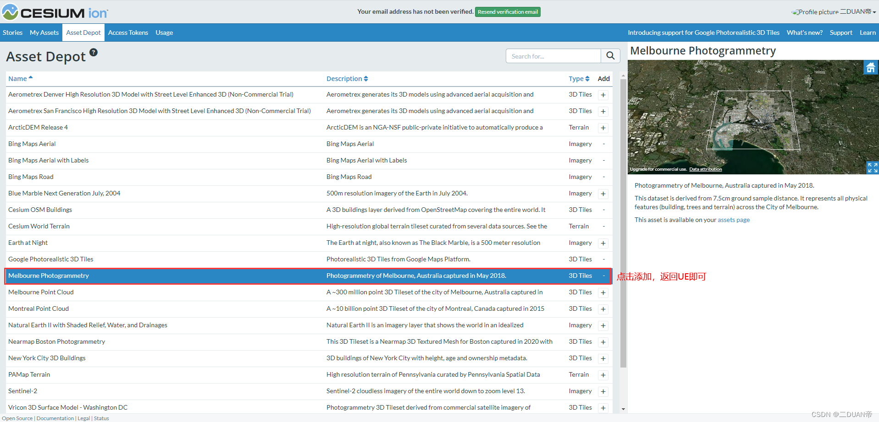Screen dimensions: 879x422
Task: Open Google Photorealistic 3D Tiles announcement link
Action: [704, 32]
